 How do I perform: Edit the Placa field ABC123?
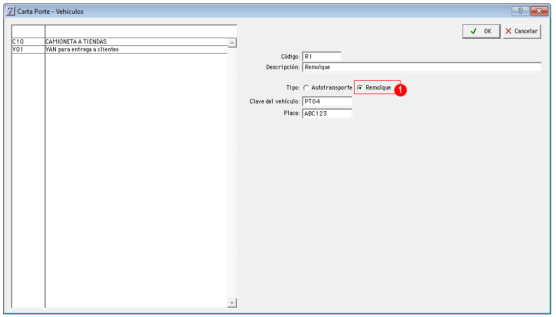[328, 113]
